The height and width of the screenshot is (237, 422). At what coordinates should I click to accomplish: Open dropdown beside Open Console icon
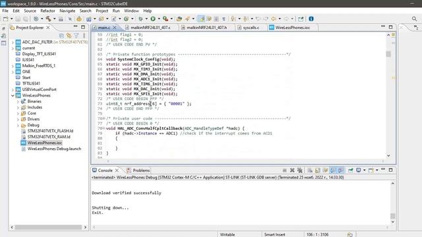pyautogui.click(x=377, y=171)
